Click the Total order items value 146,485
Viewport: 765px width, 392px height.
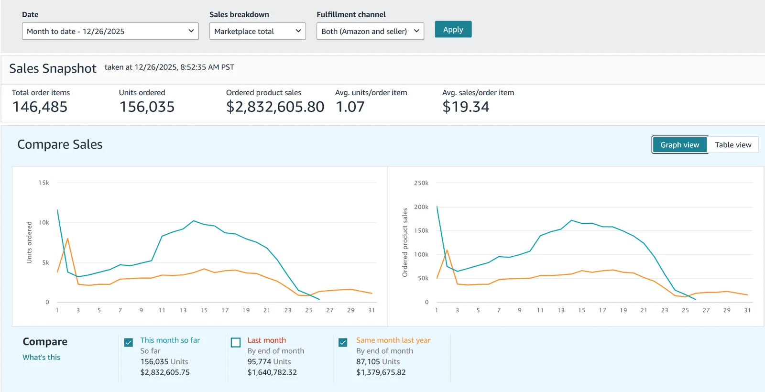(40, 107)
